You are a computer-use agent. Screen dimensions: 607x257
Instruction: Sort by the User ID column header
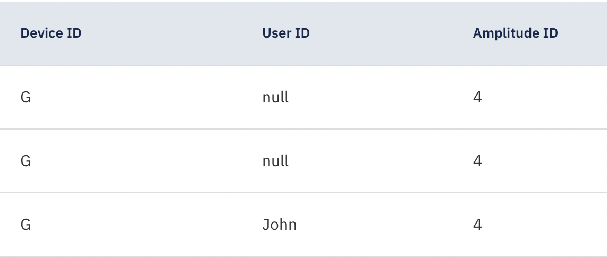coord(285,33)
